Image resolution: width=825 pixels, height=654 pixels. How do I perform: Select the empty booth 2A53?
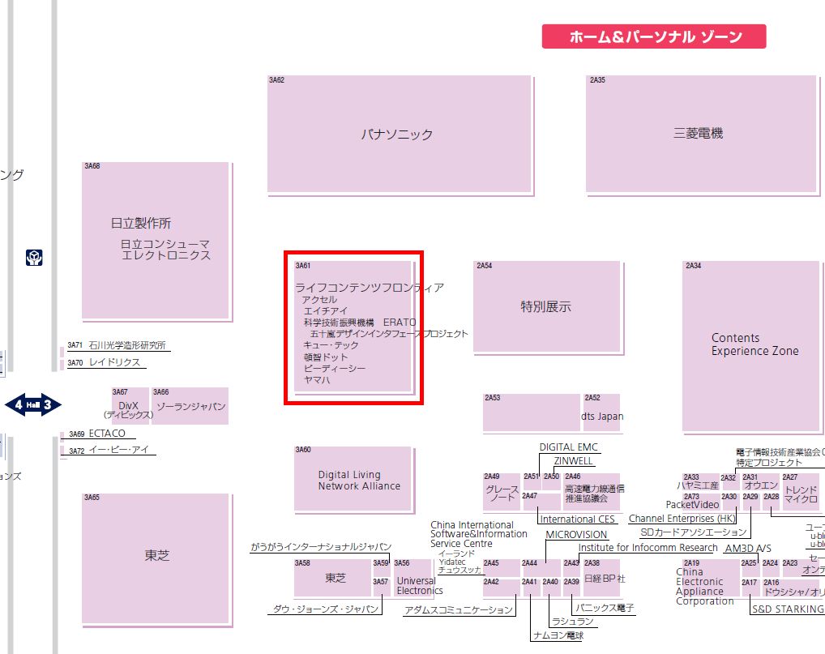click(532, 412)
